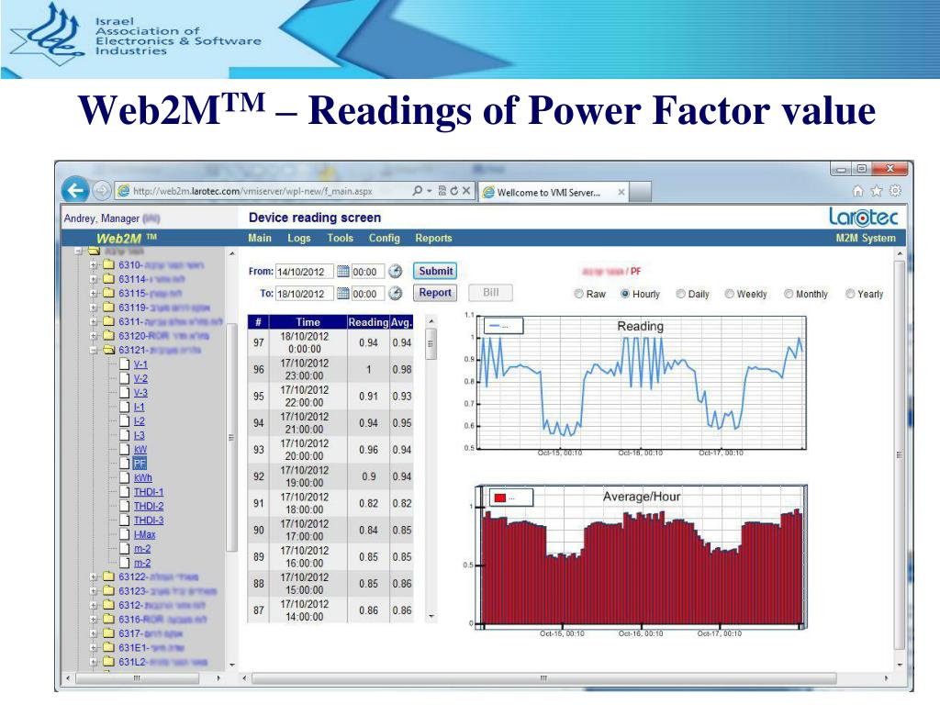The image size is (940, 705).
Task: Open the I-Max reading link
Action: click(144, 534)
